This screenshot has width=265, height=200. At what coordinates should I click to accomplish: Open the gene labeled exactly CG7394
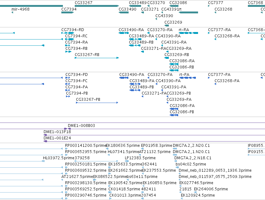tap(69, 9)
